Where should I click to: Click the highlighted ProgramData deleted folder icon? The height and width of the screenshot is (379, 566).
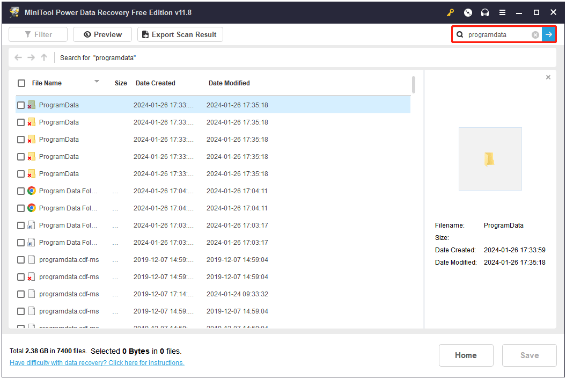(x=32, y=105)
